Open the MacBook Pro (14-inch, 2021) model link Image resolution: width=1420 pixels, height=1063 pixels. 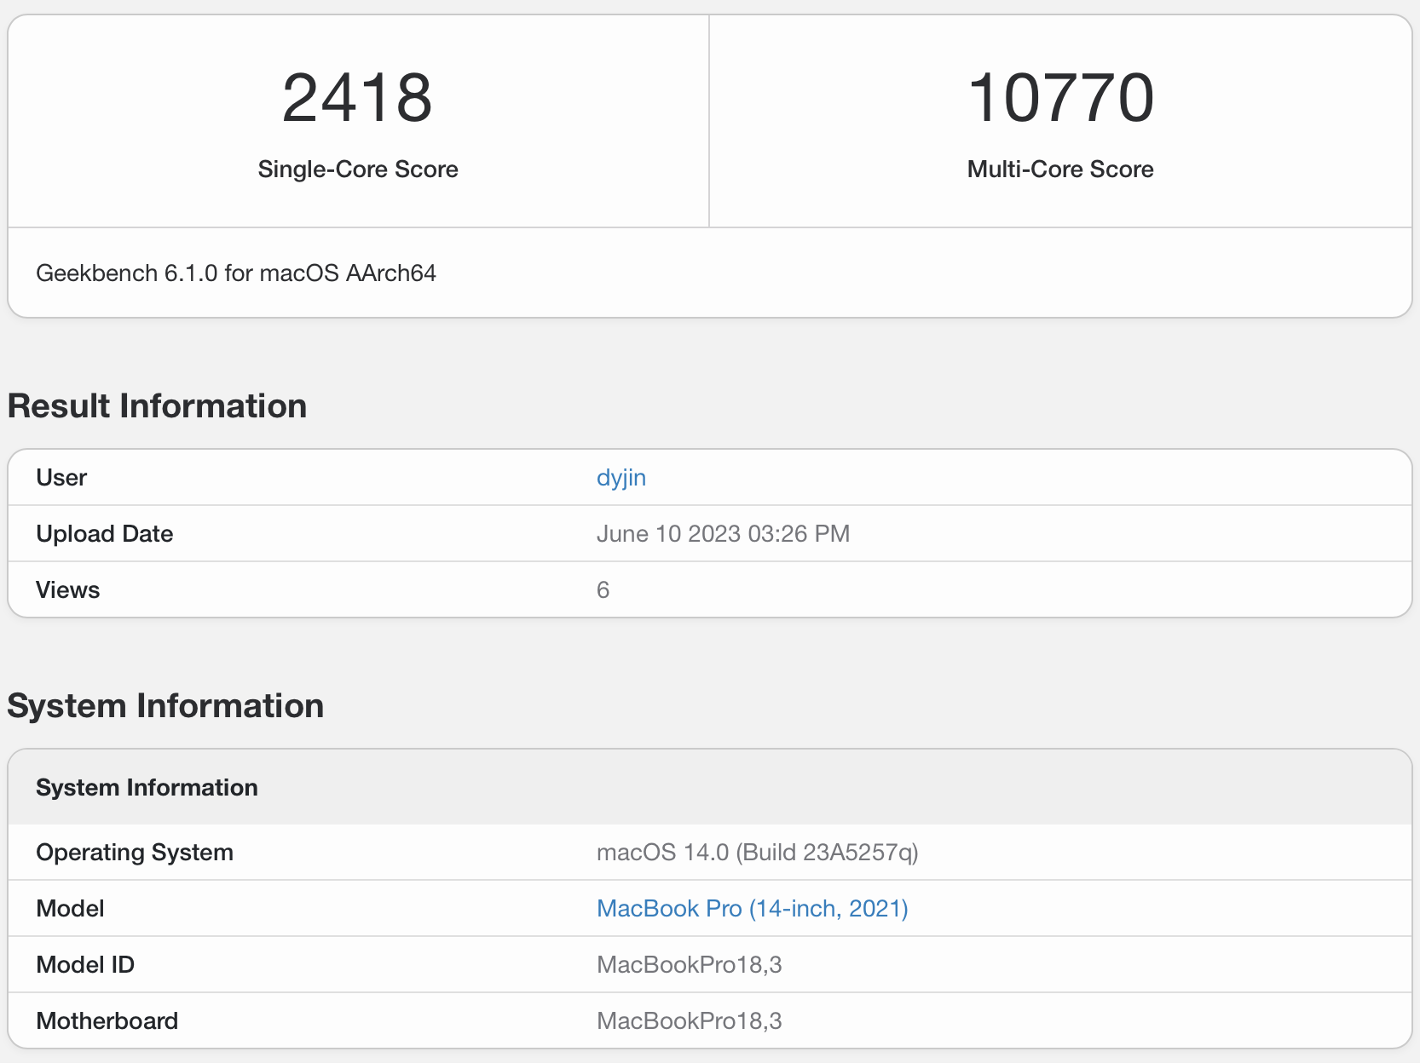coord(753,909)
